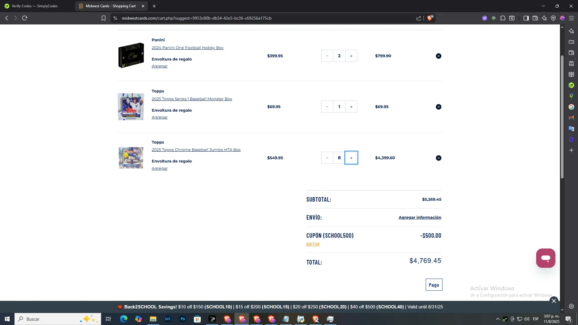Open the sidebar reading list icon

571,74
